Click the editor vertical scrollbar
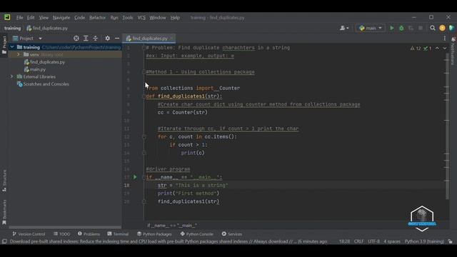Viewport: 457px width, 257px height. coord(447,127)
